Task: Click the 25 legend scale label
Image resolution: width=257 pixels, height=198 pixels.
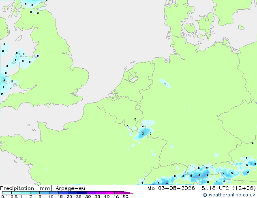Action: [x=79, y=196]
